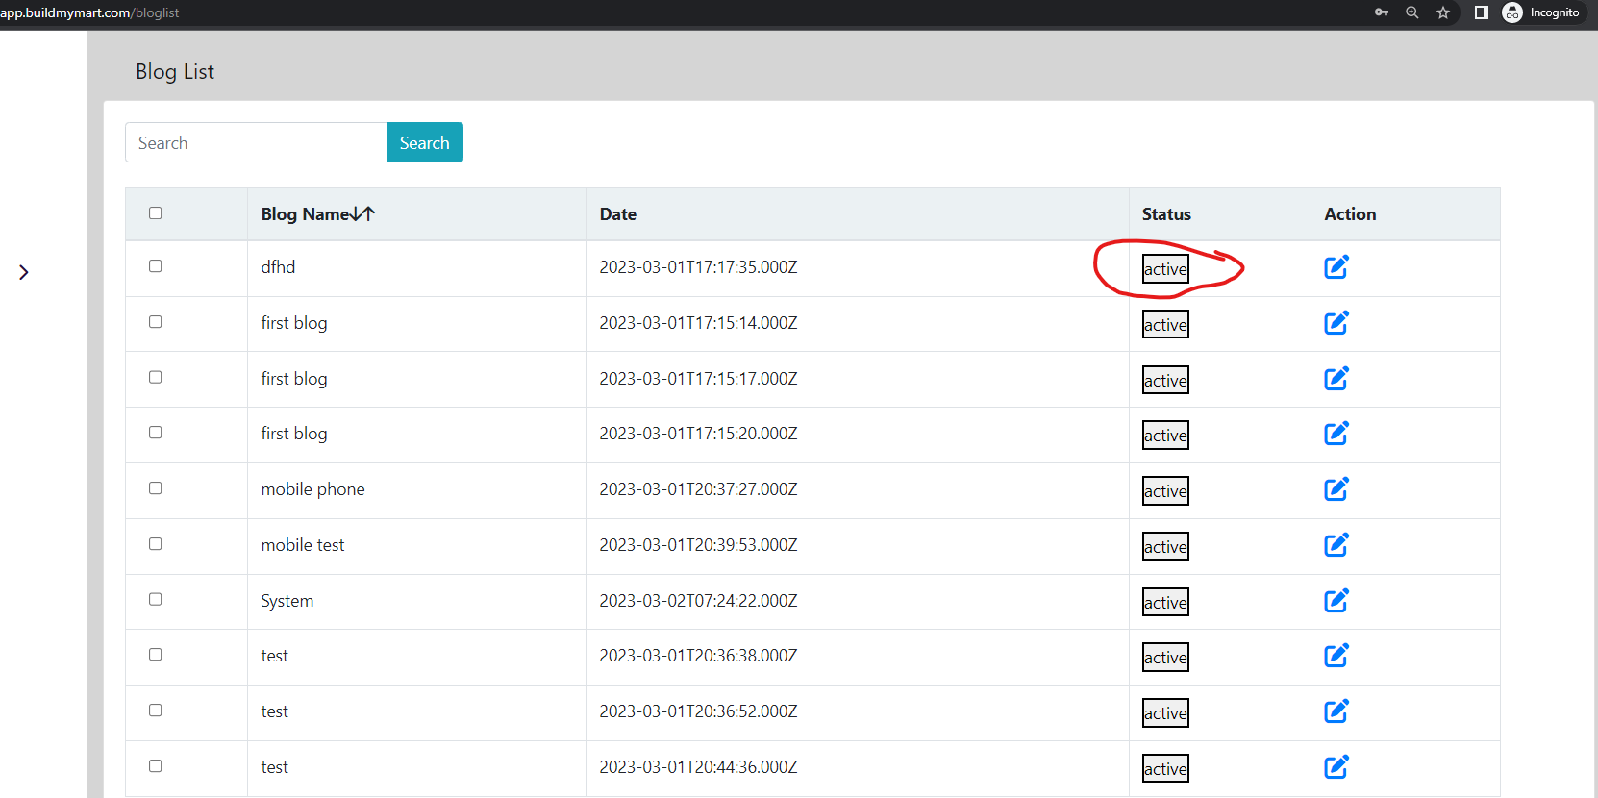The height and width of the screenshot is (798, 1598).
Task: Check the box for test dated 2023-03-01T20:44:36
Action: pos(155,766)
